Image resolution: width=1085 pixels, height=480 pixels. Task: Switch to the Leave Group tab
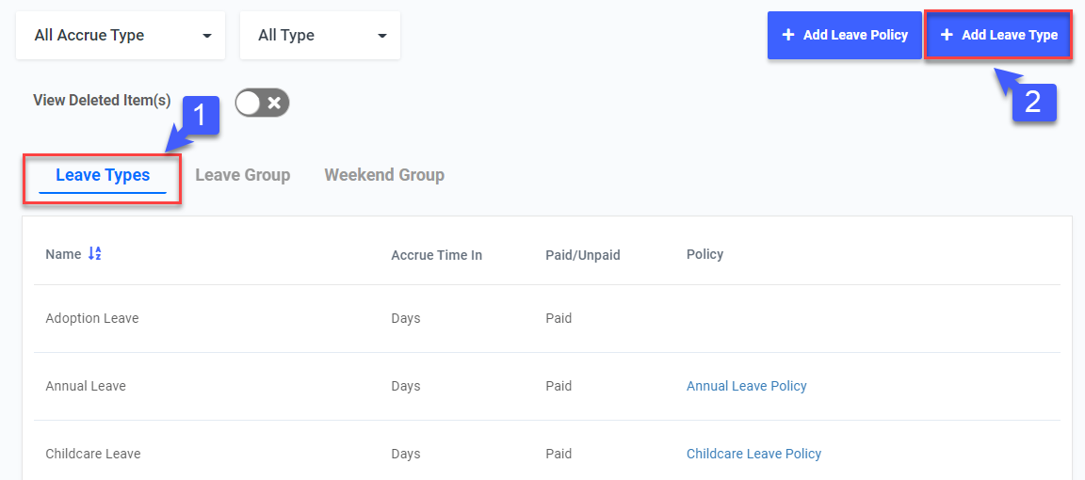(x=242, y=175)
